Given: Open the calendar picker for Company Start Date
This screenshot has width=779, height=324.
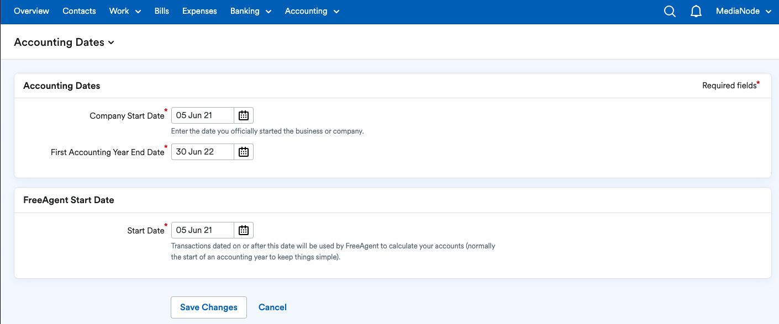Looking at the screenshot, I should point(243,115).
